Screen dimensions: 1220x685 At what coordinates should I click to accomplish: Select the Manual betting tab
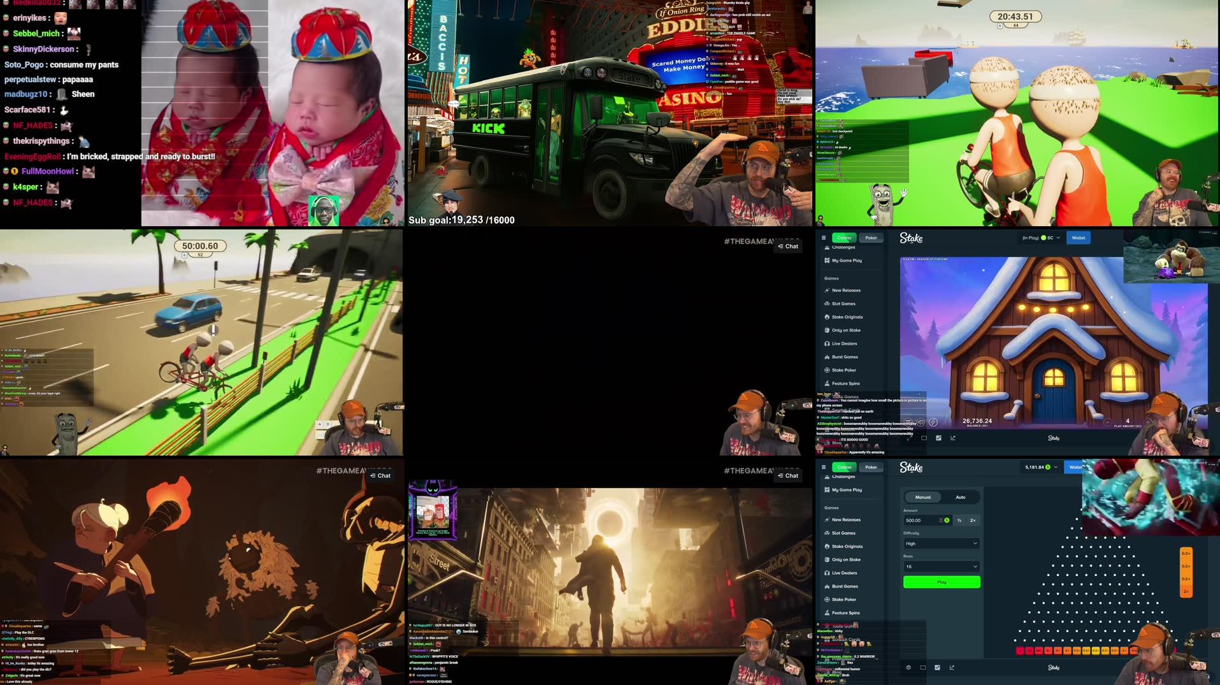tap(922, 497)
